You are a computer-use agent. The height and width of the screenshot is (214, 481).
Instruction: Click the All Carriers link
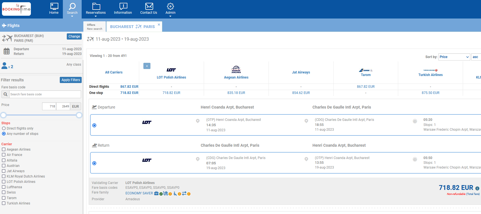114,72
